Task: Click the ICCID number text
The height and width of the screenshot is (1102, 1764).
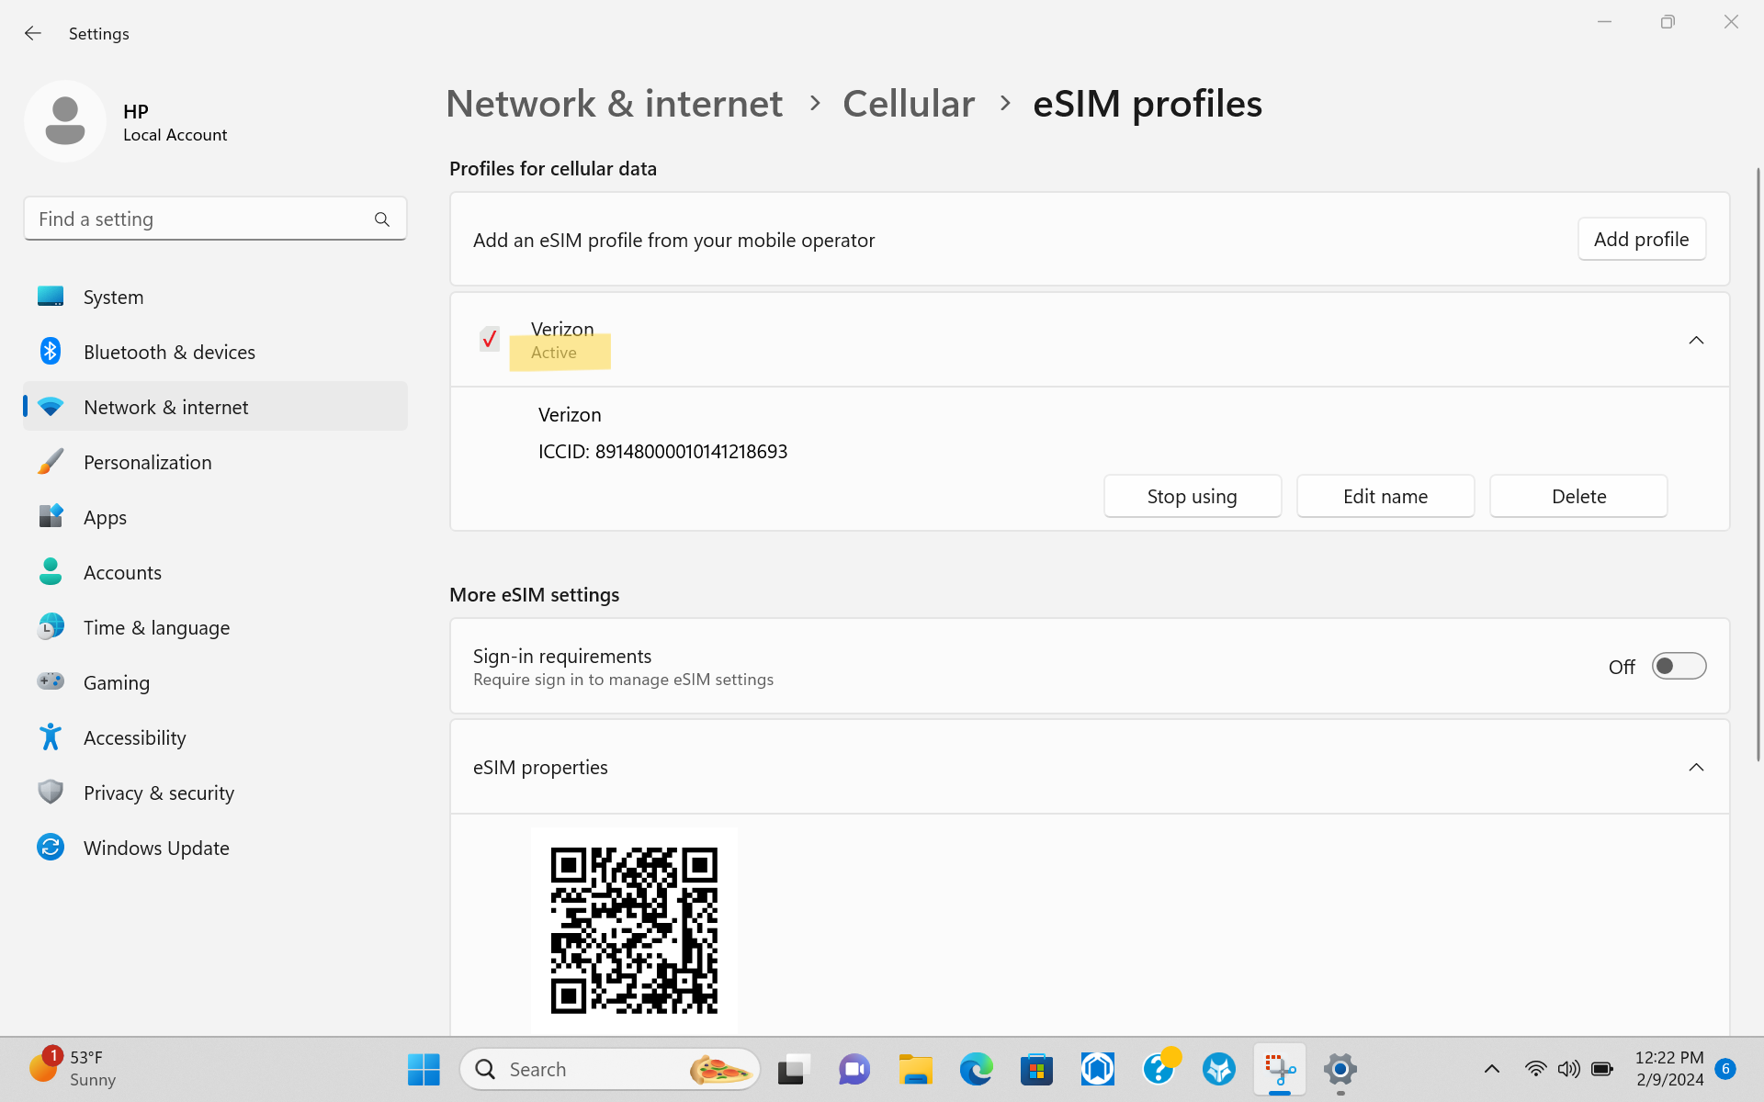Action: (x=662, y=452)
